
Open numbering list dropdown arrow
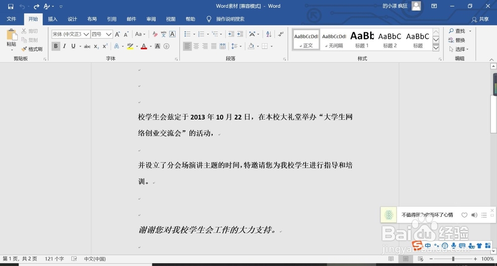pyautogui.click(x=208, y=34)
